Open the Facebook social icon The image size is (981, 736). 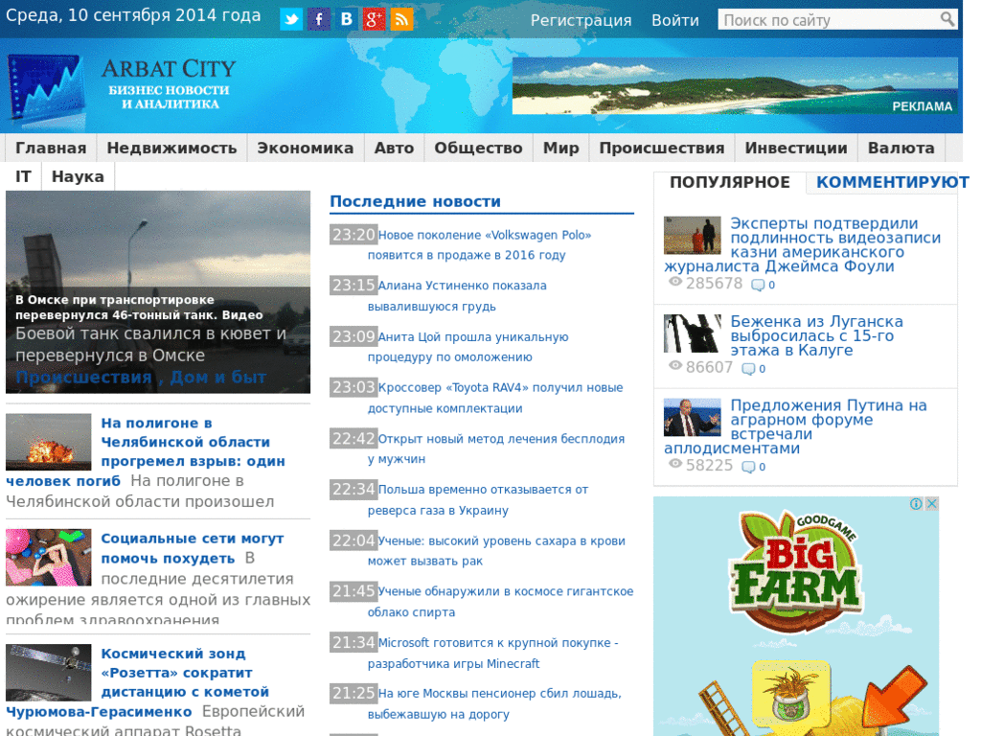tap(318, 19)
